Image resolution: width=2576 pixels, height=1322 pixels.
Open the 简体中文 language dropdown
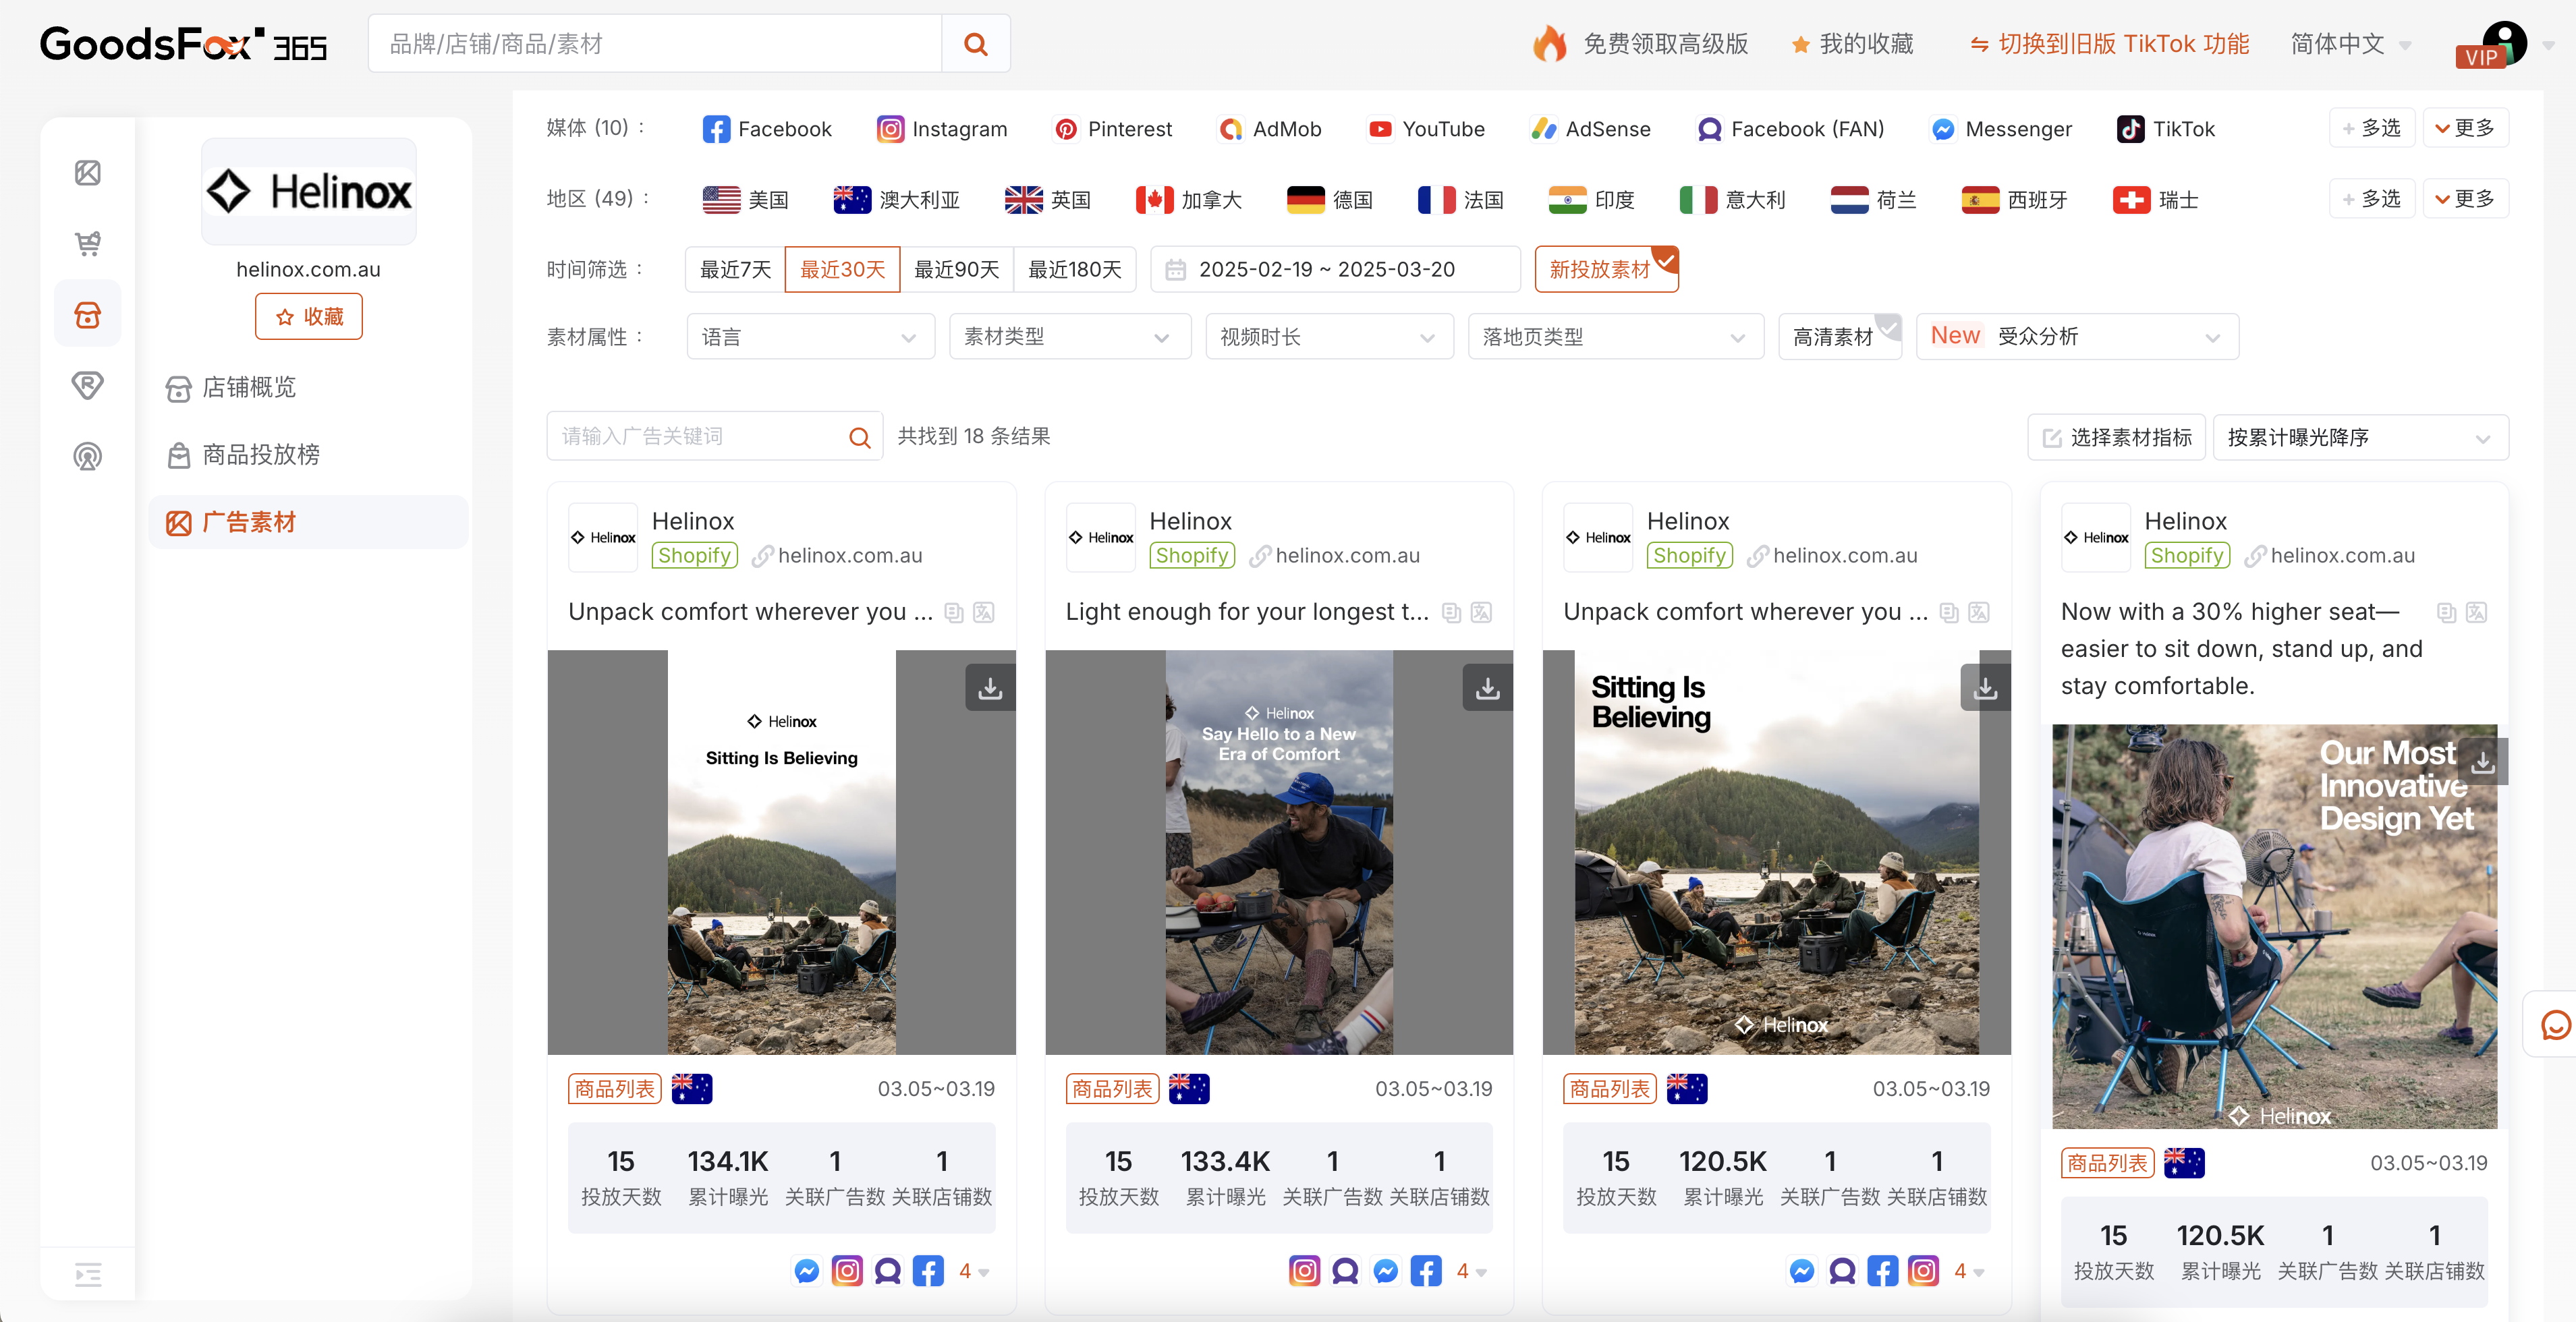pyautogui.click(x=2351, y=44)
